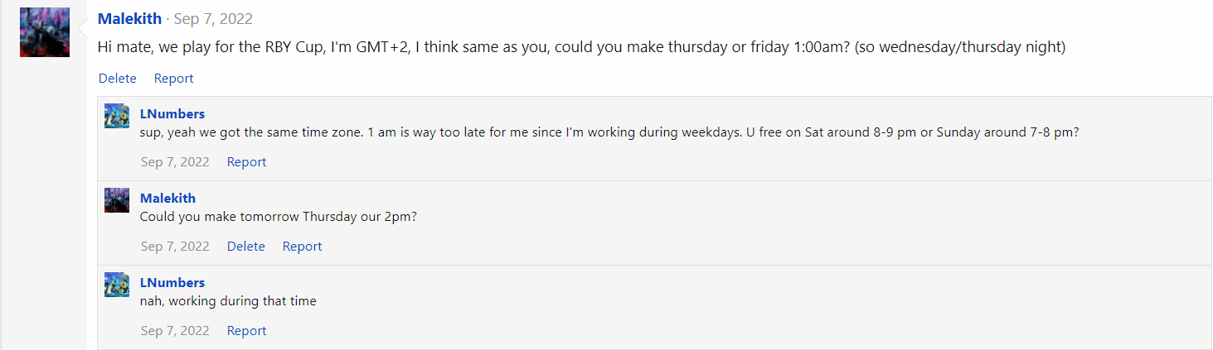
Task: Open Malekith's large profile avatar beside main post
Action: pyautogui.click(x=45, y=32)
